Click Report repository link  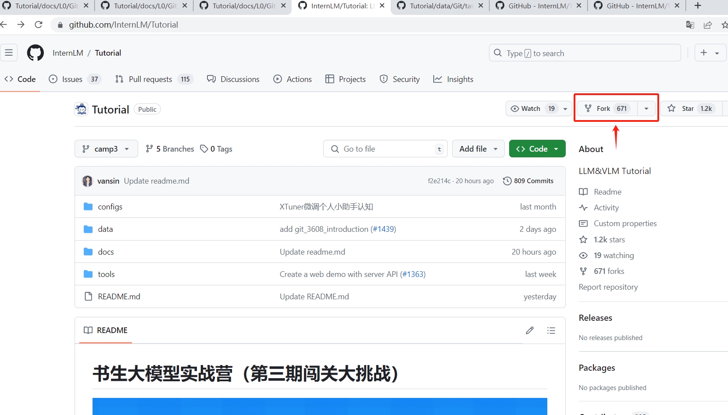click(608, 287)
